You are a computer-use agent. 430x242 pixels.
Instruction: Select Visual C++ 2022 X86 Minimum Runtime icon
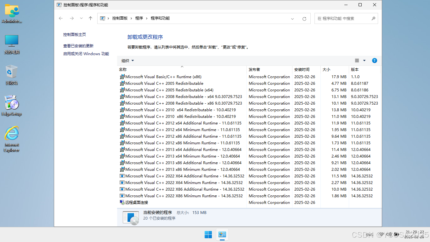122,196
